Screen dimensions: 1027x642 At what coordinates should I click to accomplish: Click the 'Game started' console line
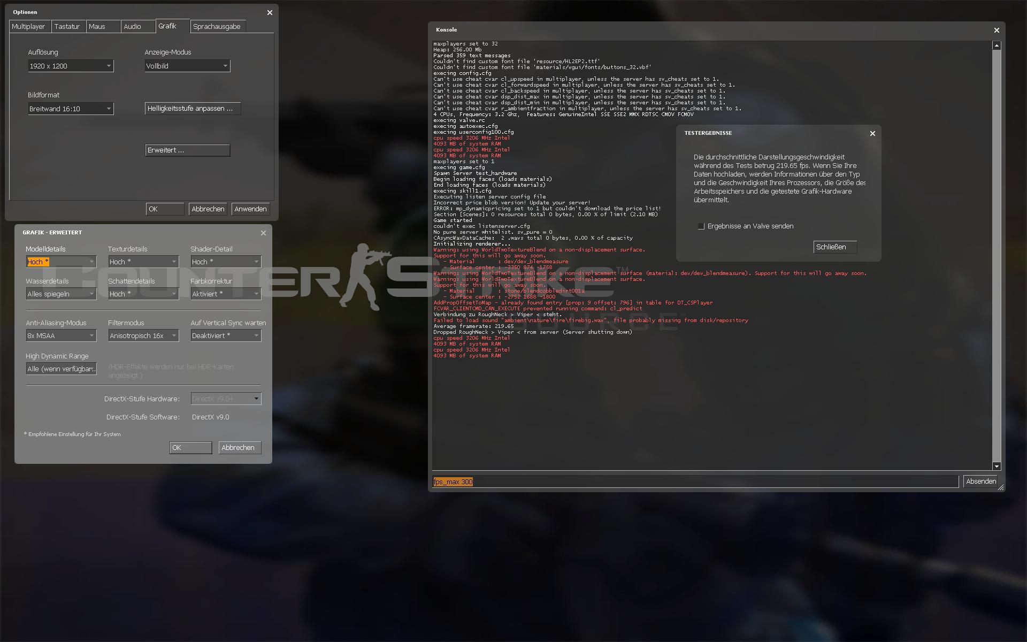coord(453,220)
